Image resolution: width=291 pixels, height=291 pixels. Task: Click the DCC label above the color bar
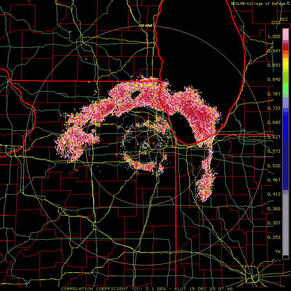(x=284, y=19)
